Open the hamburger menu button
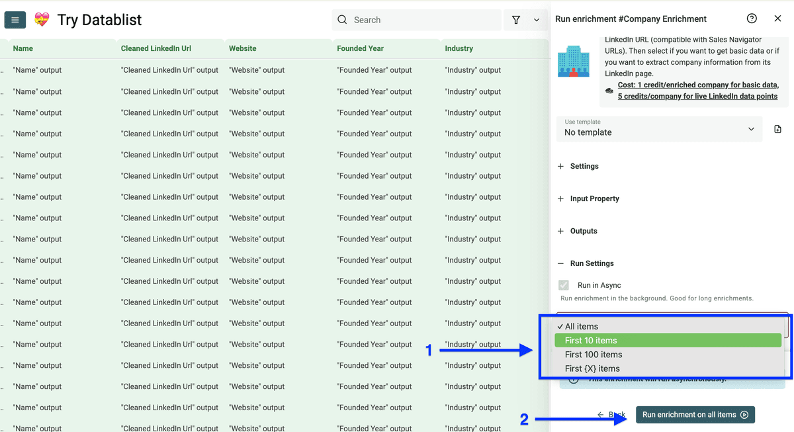The height and width of the screenshot is (432, 794). 15,20
